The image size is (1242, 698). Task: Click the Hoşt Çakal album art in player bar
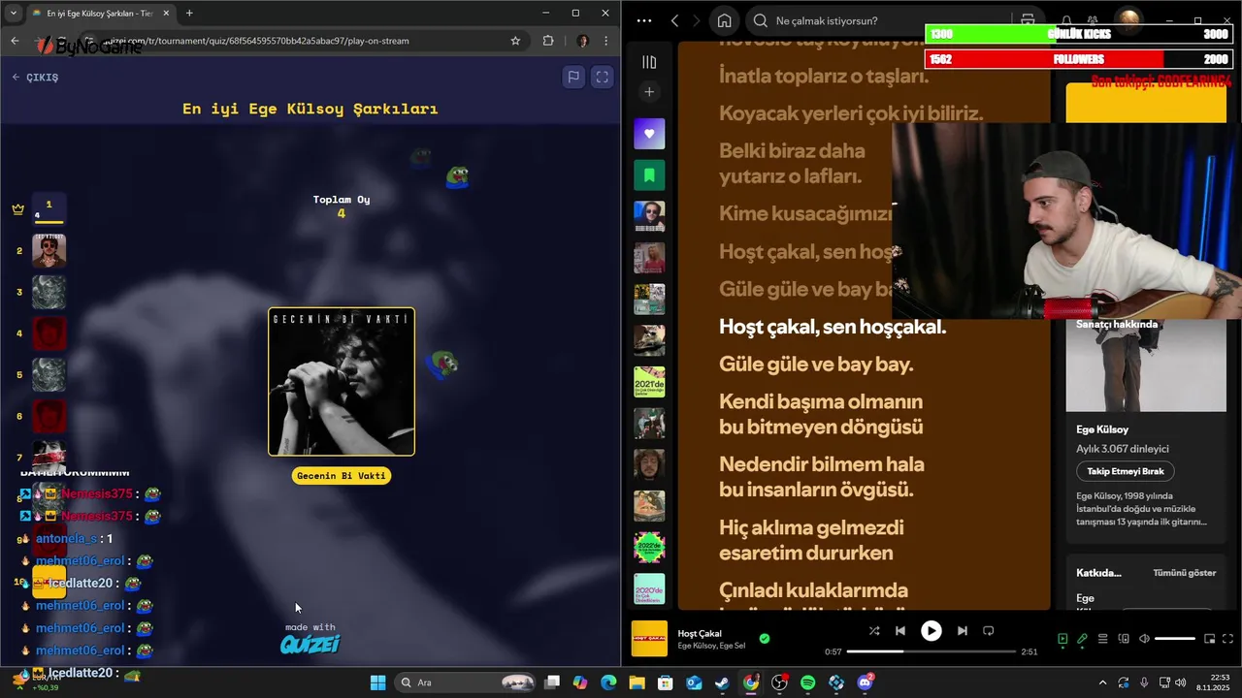[x=649, y=639]
